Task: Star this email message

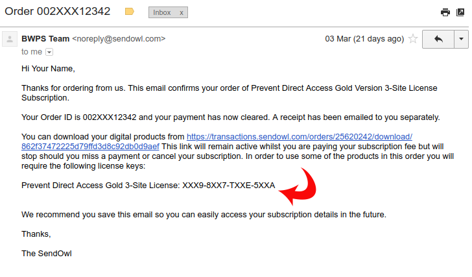Action: click(413, 39)
